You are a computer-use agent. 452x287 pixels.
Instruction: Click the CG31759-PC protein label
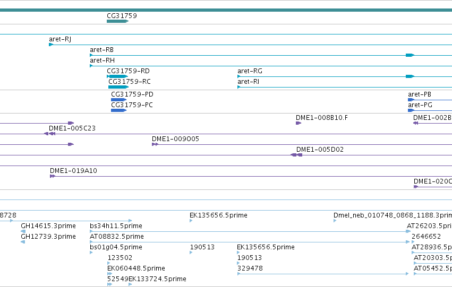132,105
